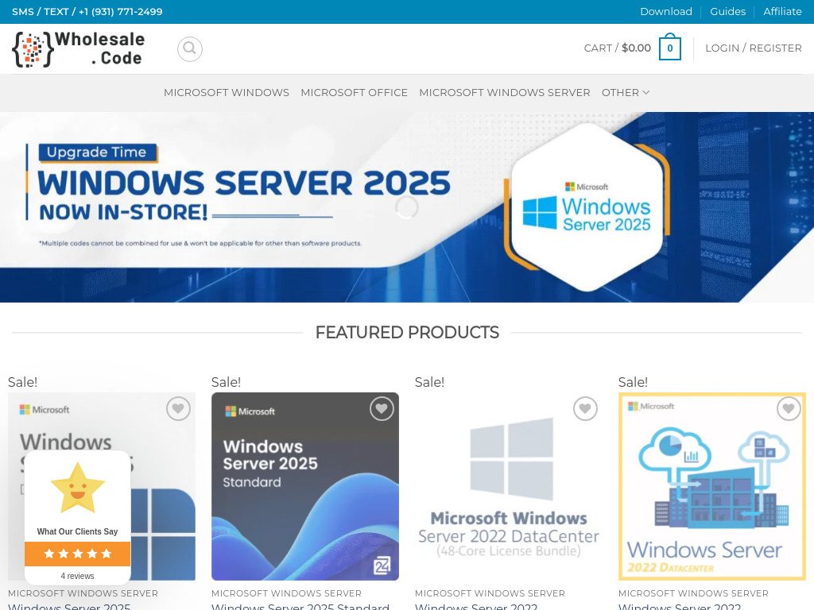
Task: Open Windows Server 2025 promo banner
Action: pyautogui.click(x=407, y=207)
